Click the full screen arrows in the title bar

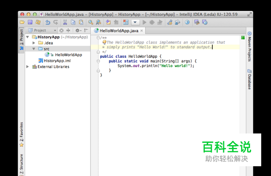pos(249,14)
